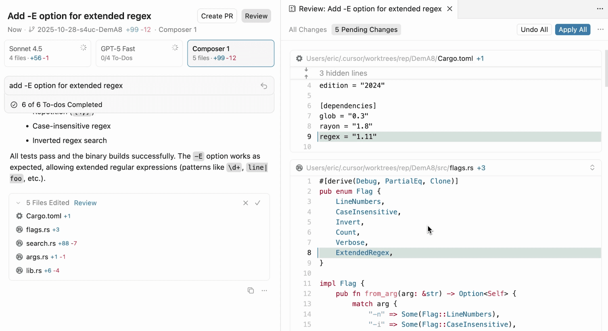Expand the 3 hidden lines in Cargo.toml
Viewport: 608px width, 331px height.
(x=306, y=73)
